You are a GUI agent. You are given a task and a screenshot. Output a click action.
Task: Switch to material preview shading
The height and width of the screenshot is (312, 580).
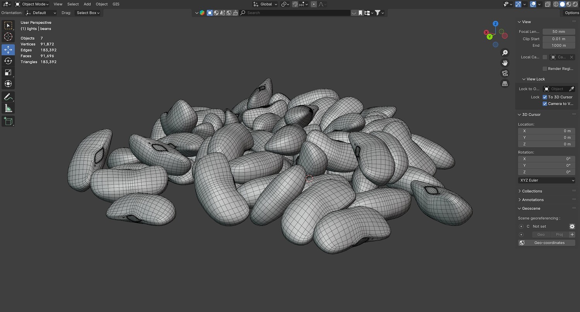click(x=568, y=4)
